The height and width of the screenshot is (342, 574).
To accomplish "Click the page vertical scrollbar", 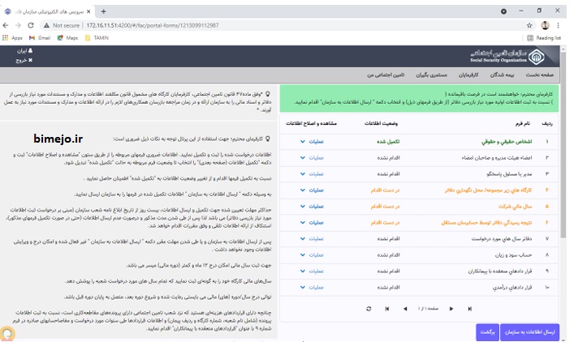I will 563,146.
